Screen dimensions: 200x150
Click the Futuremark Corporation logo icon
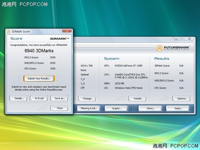tap(159, 48)
